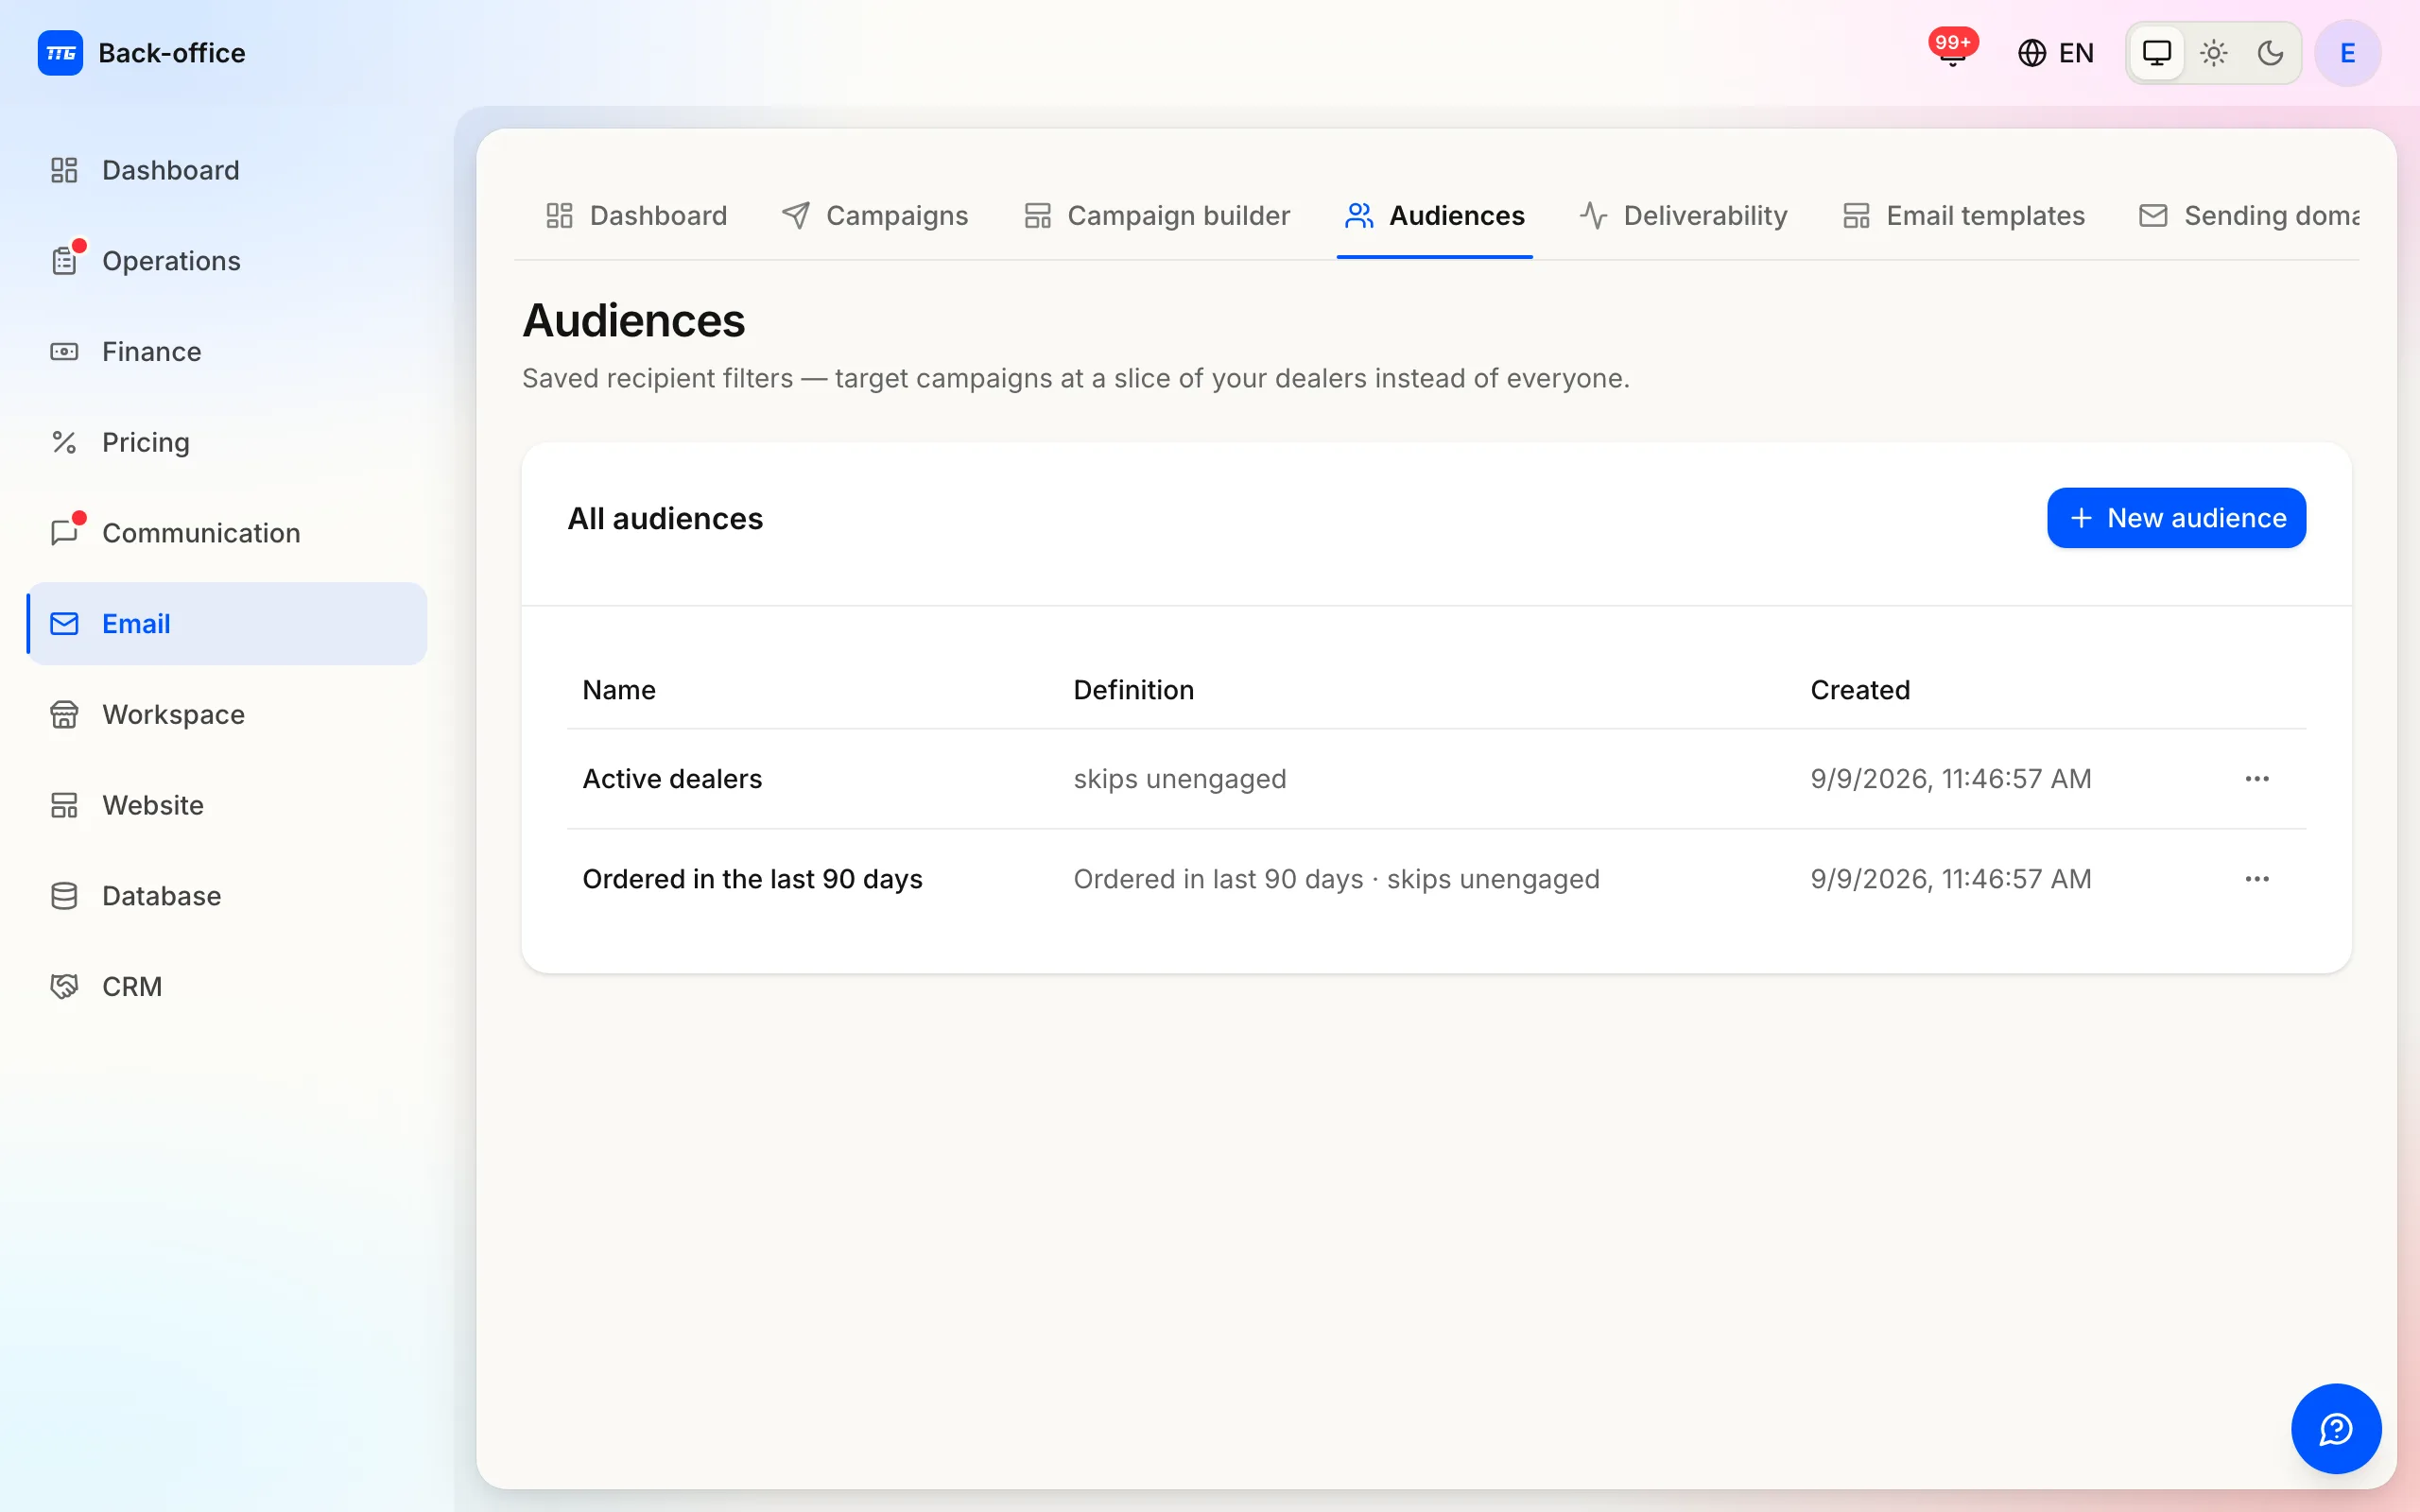Screen dimensions: 2420x1512
Task: Select Email in the sidebar
Action: 227,624
